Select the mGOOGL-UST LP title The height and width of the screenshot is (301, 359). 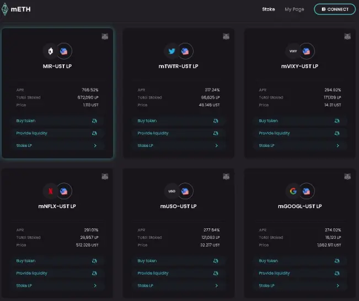[x=299, y=206]
